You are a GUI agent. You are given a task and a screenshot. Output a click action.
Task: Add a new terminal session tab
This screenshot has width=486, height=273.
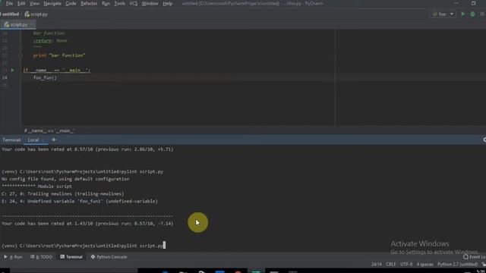(x=54, y=140)
